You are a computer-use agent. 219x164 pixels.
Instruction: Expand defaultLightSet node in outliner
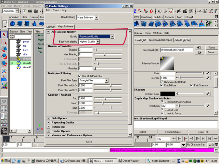click(11, 63)
